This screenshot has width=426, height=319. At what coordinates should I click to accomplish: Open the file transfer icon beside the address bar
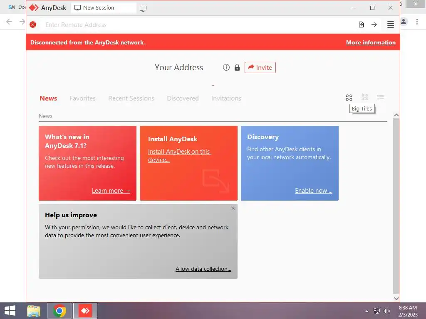(x=361, y=25)
